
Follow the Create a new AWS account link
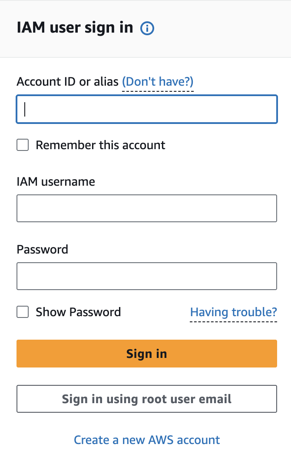point(147,440)
